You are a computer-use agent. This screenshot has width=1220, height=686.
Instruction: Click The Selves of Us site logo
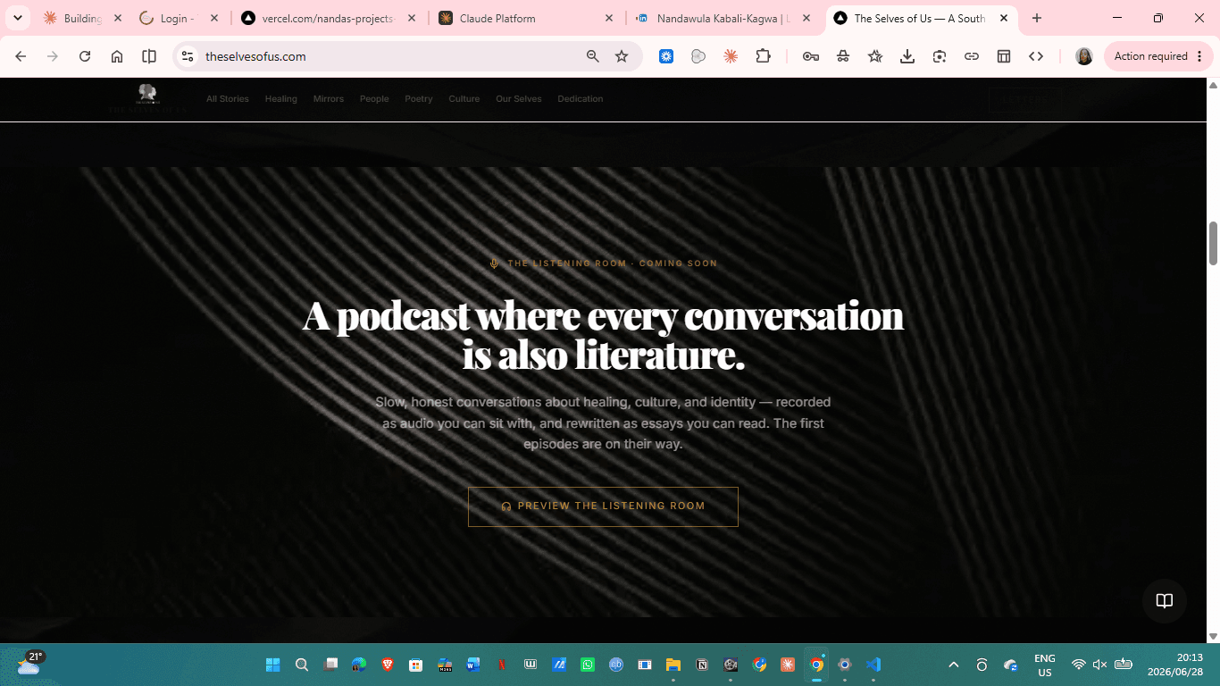pyautogui.click(x=147, y=98)
